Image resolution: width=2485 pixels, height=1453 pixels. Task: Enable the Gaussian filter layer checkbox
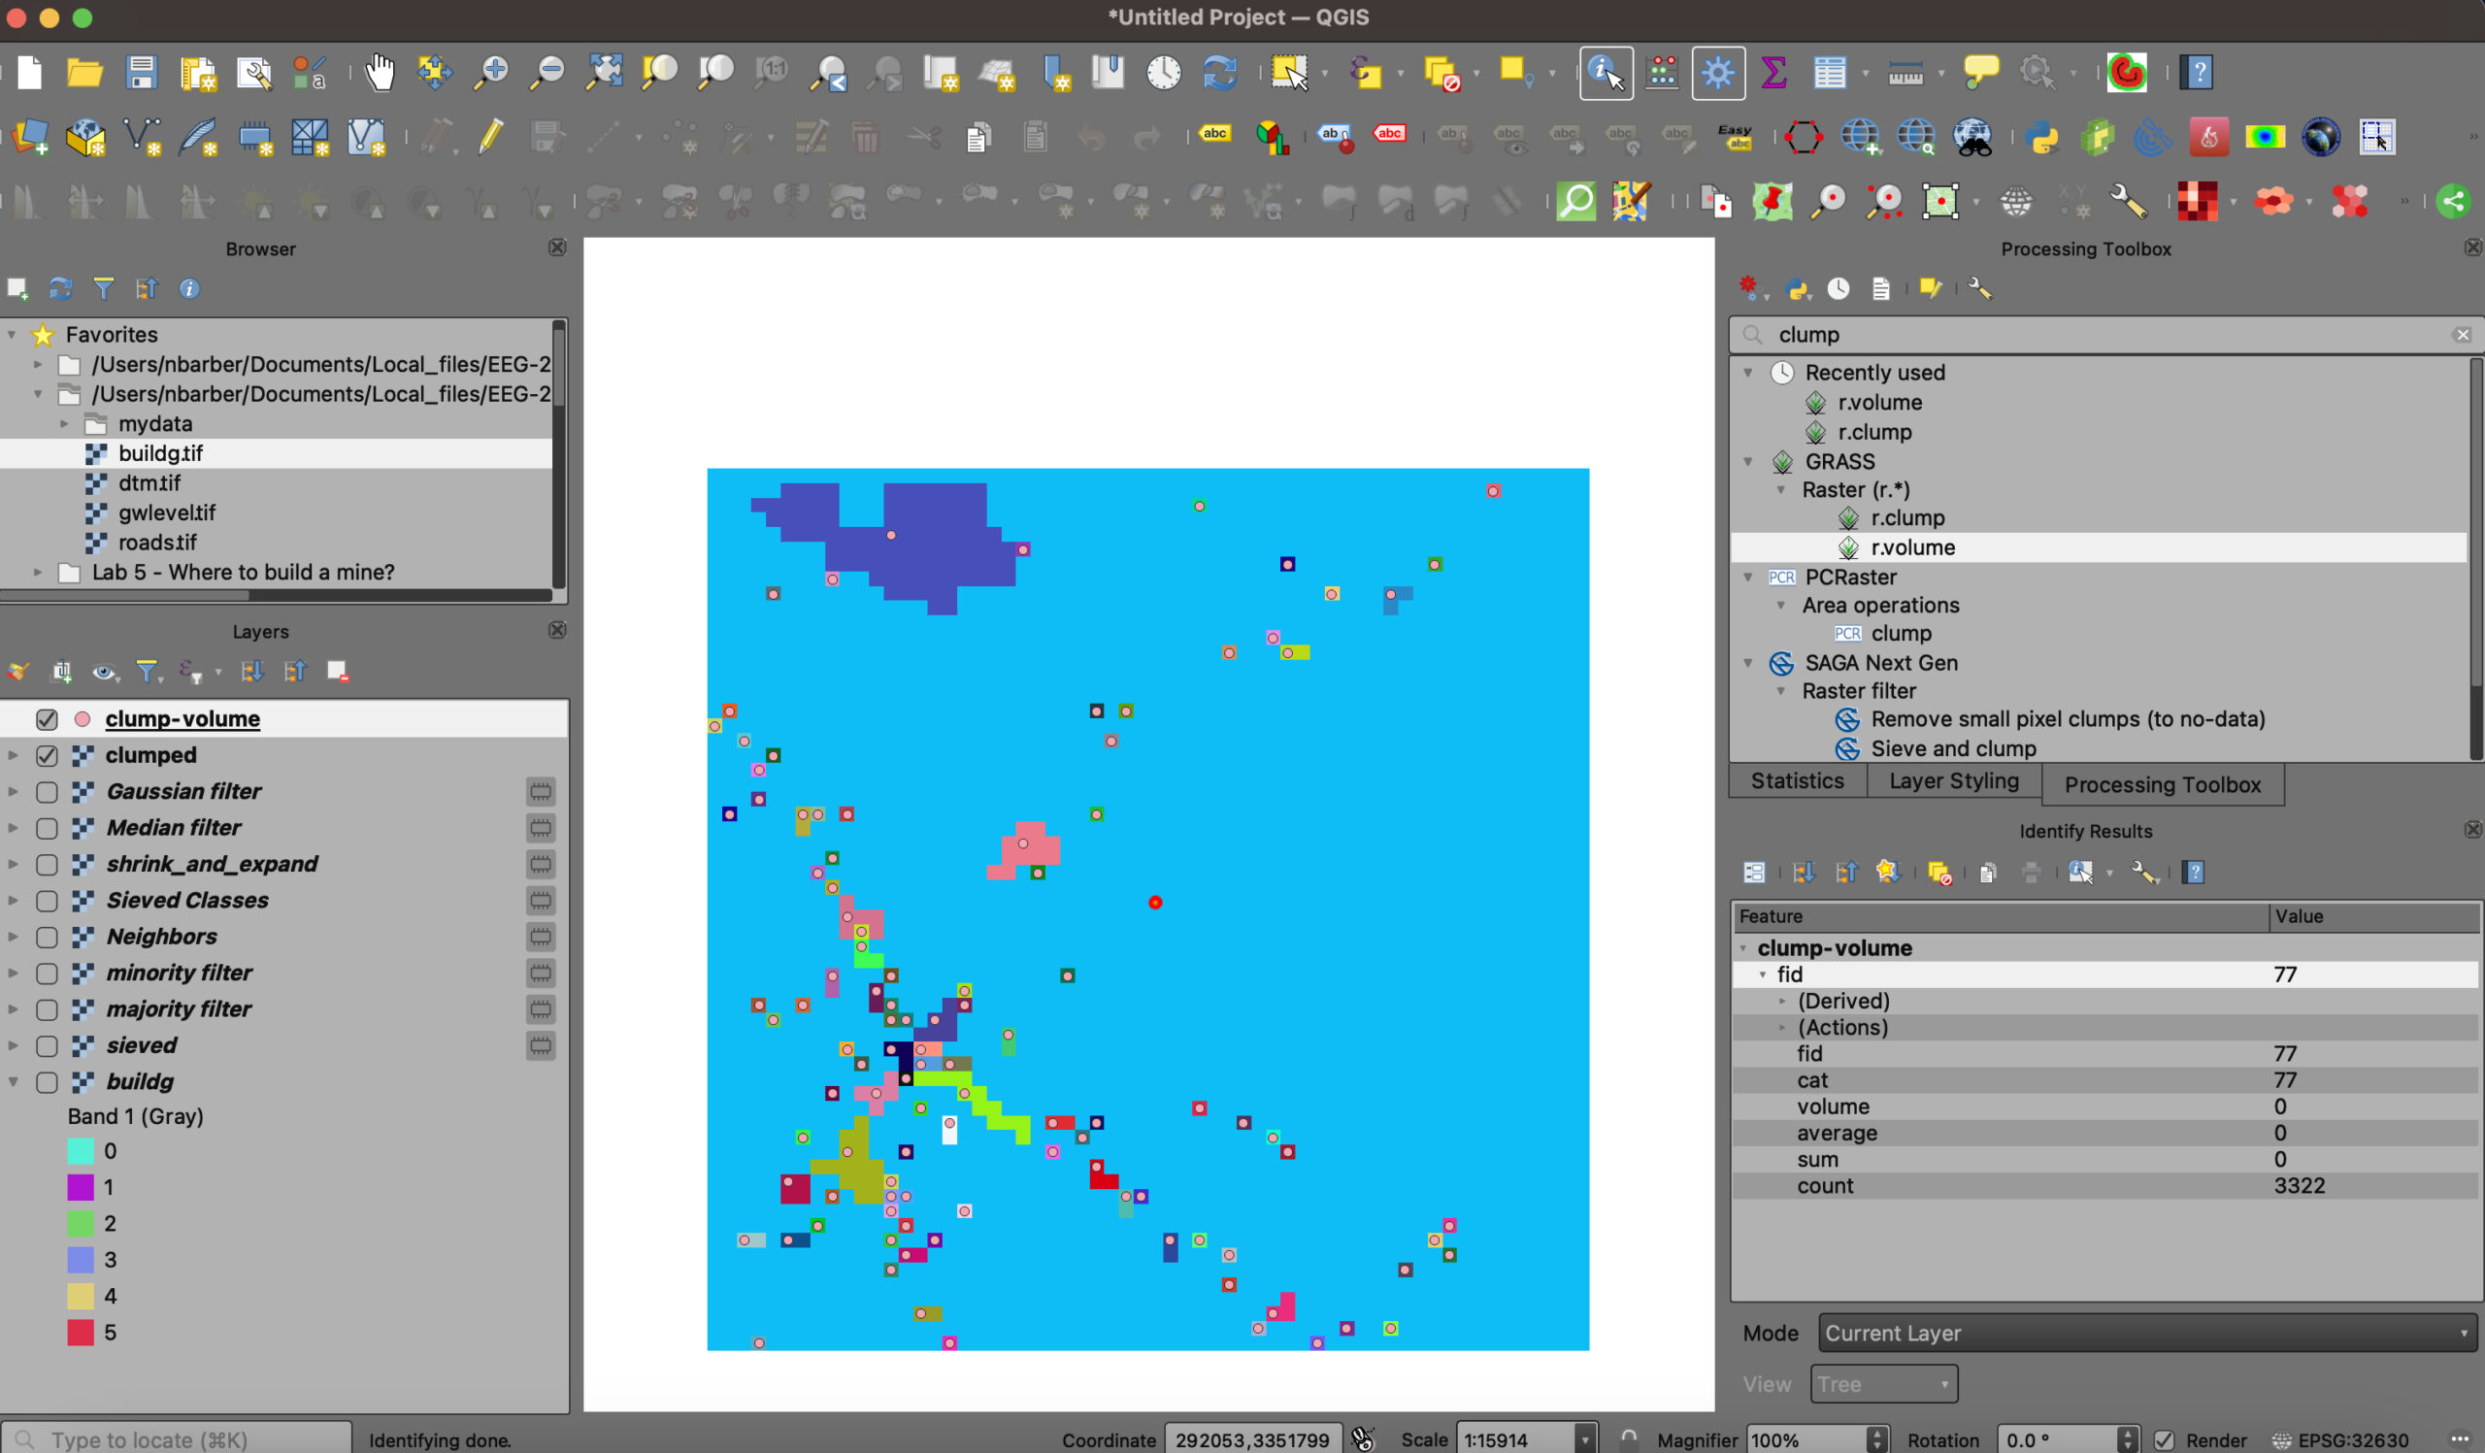tap(47, 793)
